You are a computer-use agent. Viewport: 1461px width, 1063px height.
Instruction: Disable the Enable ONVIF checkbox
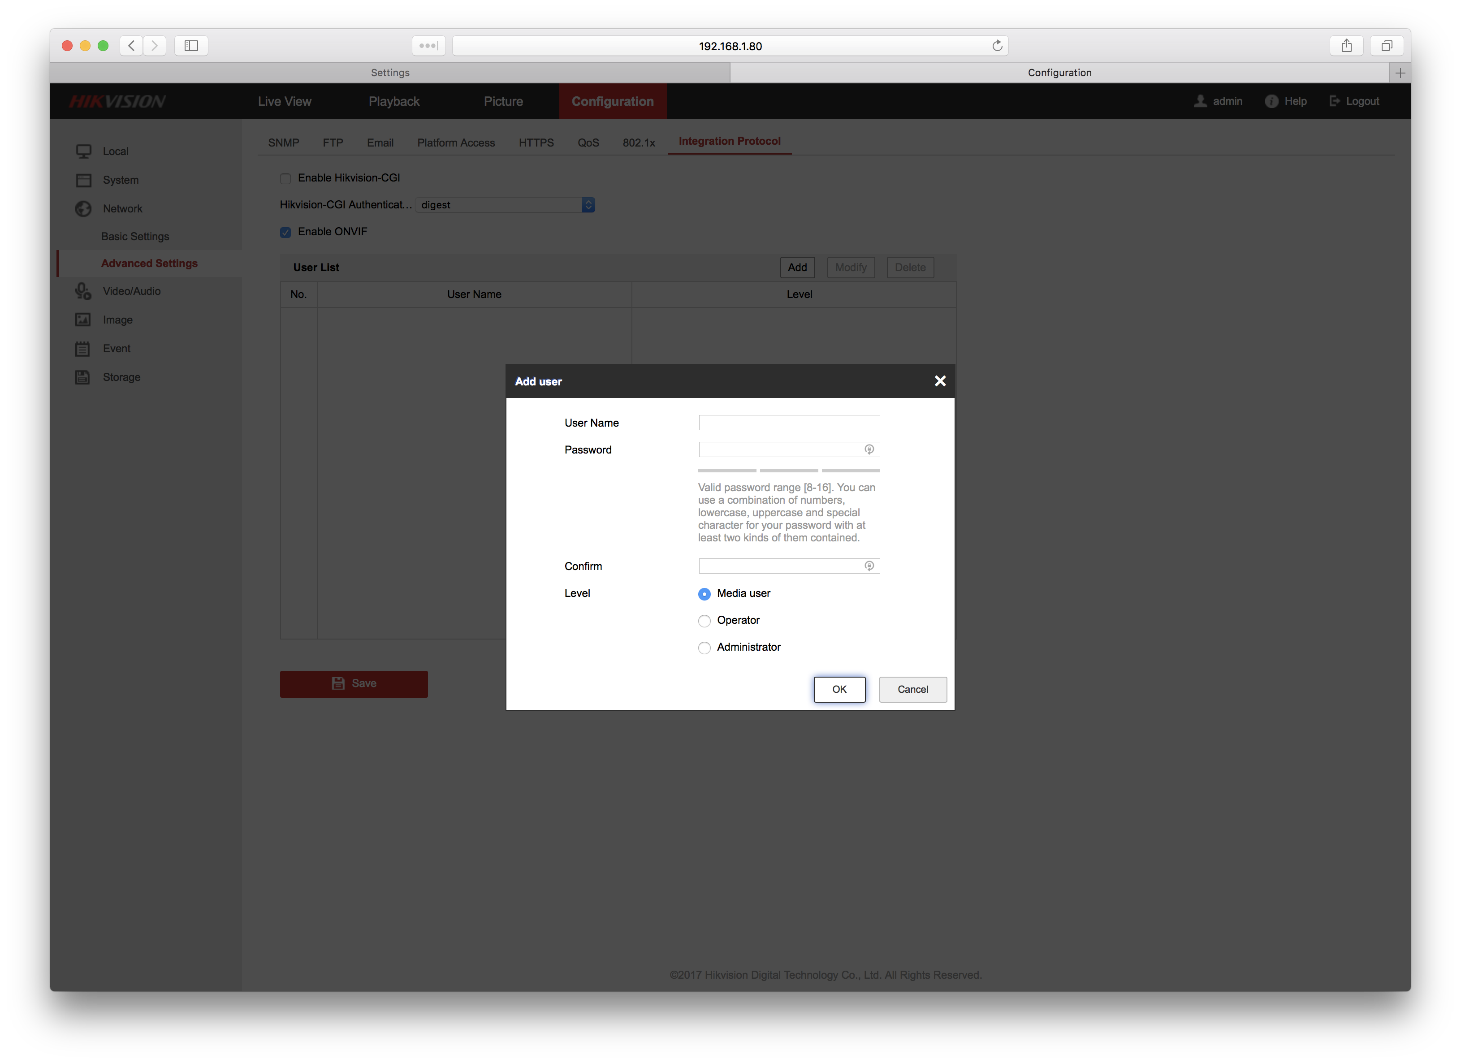click(285, 232)
